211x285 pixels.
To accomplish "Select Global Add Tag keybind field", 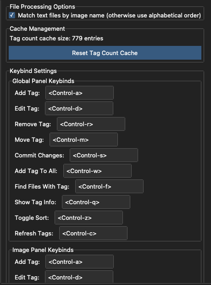I will coord(80,93).
